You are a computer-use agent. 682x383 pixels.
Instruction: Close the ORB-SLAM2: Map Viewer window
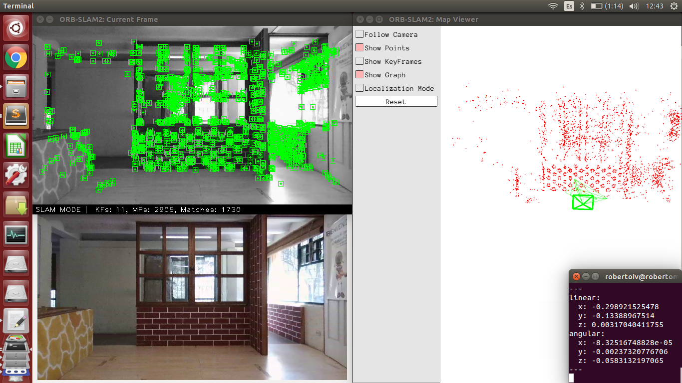(360, 19)
